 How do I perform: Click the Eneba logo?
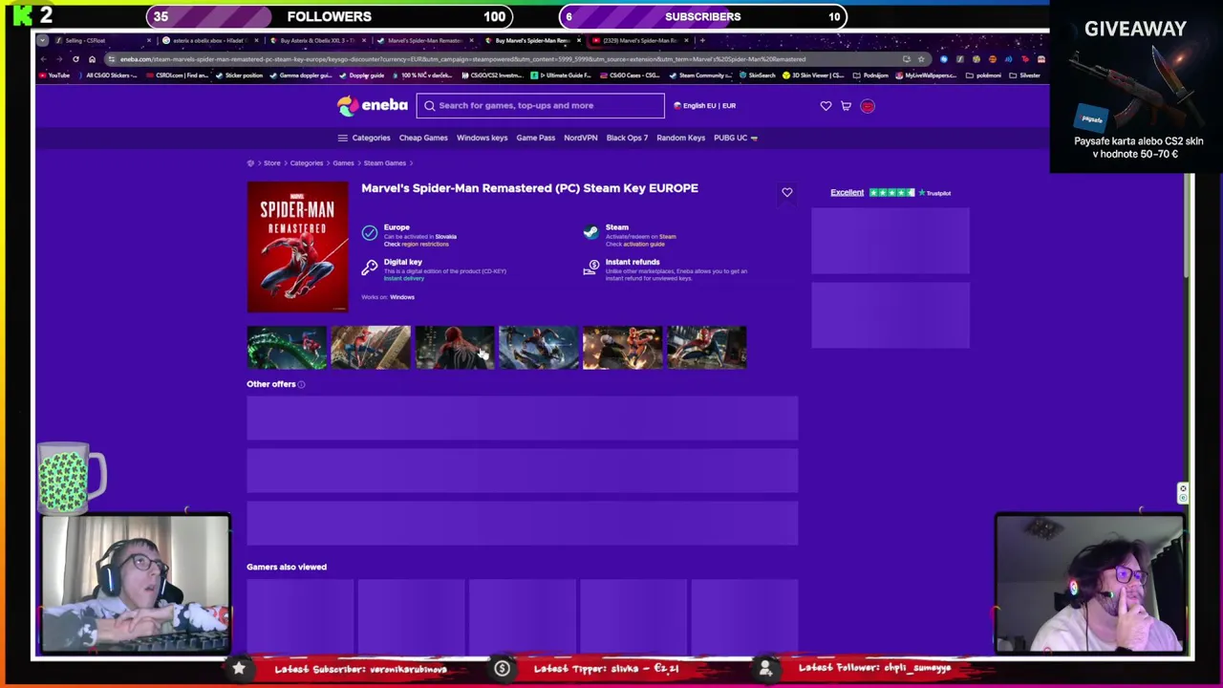click(x=373, y=105)
